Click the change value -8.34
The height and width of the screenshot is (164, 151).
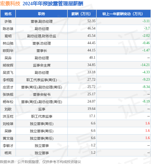click(146, 87)
